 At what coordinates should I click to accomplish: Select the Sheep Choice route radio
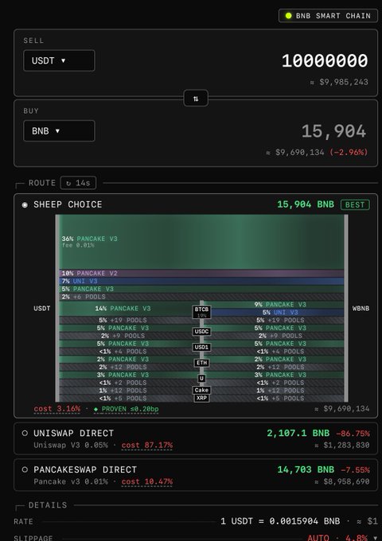25,205
